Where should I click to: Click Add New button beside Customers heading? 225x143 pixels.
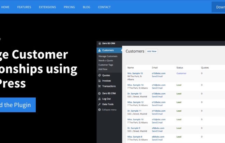(152, 51)
